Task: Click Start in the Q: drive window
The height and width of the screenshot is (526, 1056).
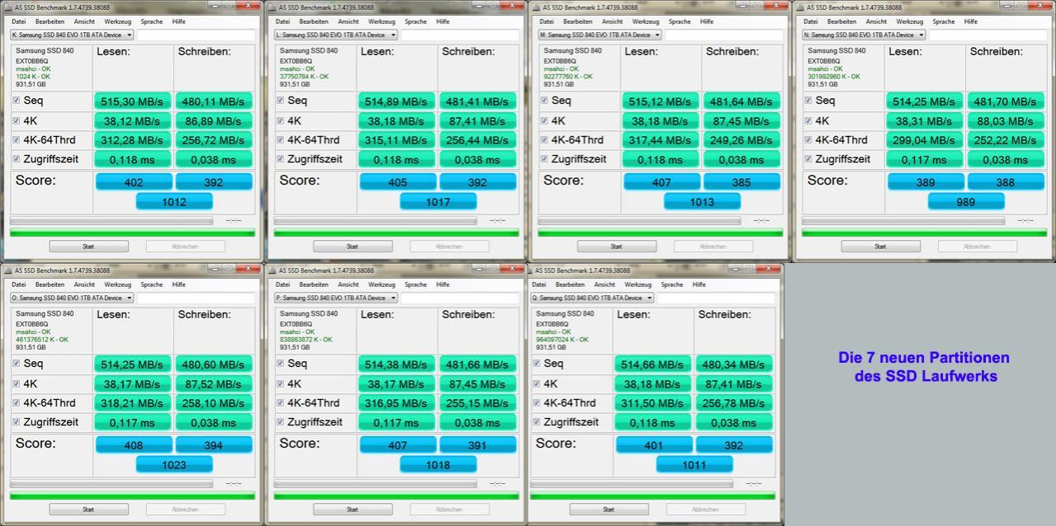Action: tap(609, 509)
